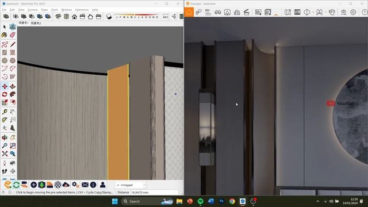Screen dimensions: 368x207
Task: Choose the Rotate tool
Action: pos(5,94)
